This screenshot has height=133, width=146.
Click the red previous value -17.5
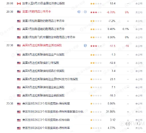112,46
